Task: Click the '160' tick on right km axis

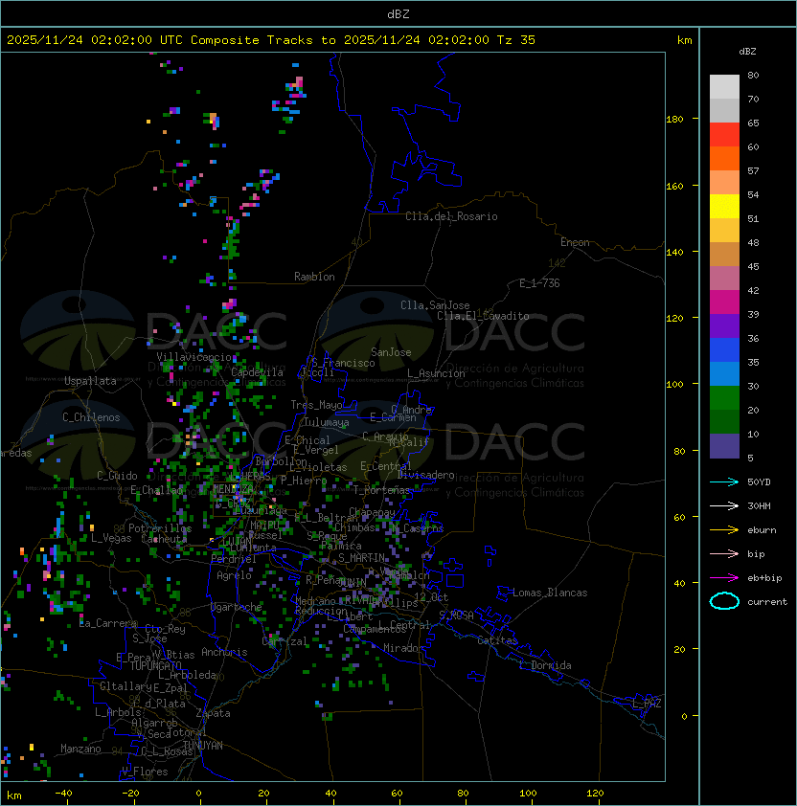Action: click(x=674, y=186)
